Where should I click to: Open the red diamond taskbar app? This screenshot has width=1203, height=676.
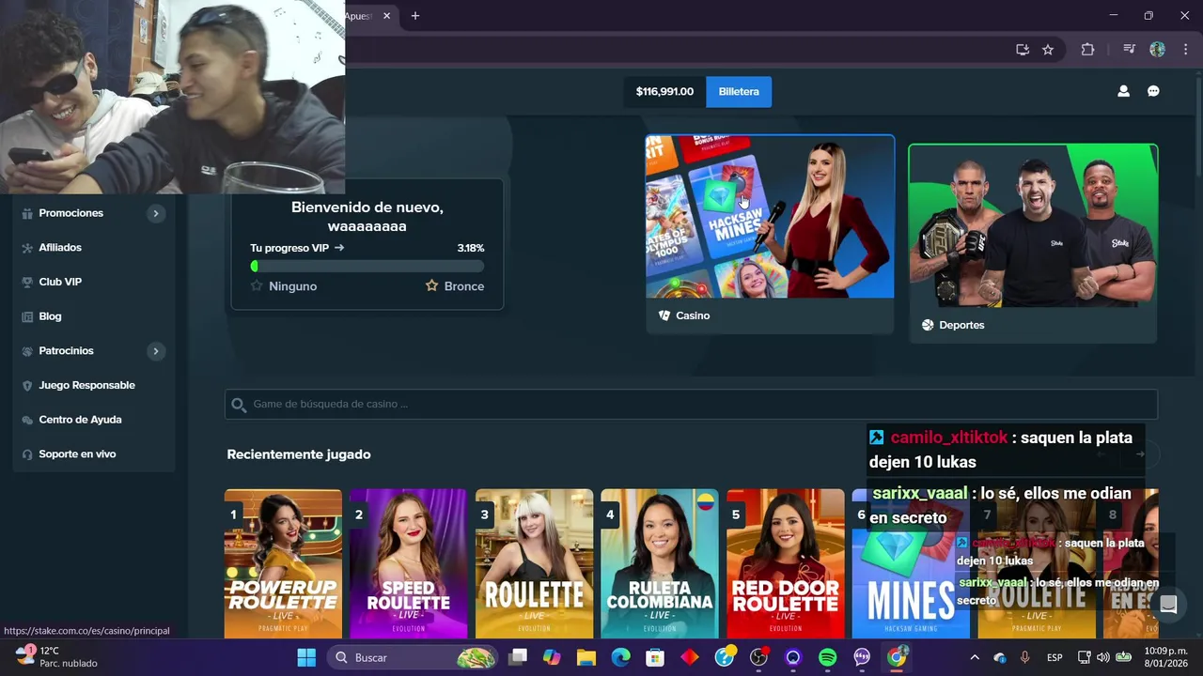pos(690,657)
